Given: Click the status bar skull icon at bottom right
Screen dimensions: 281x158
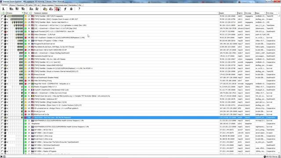Looking at the screenshot, I should pos(264,157).
